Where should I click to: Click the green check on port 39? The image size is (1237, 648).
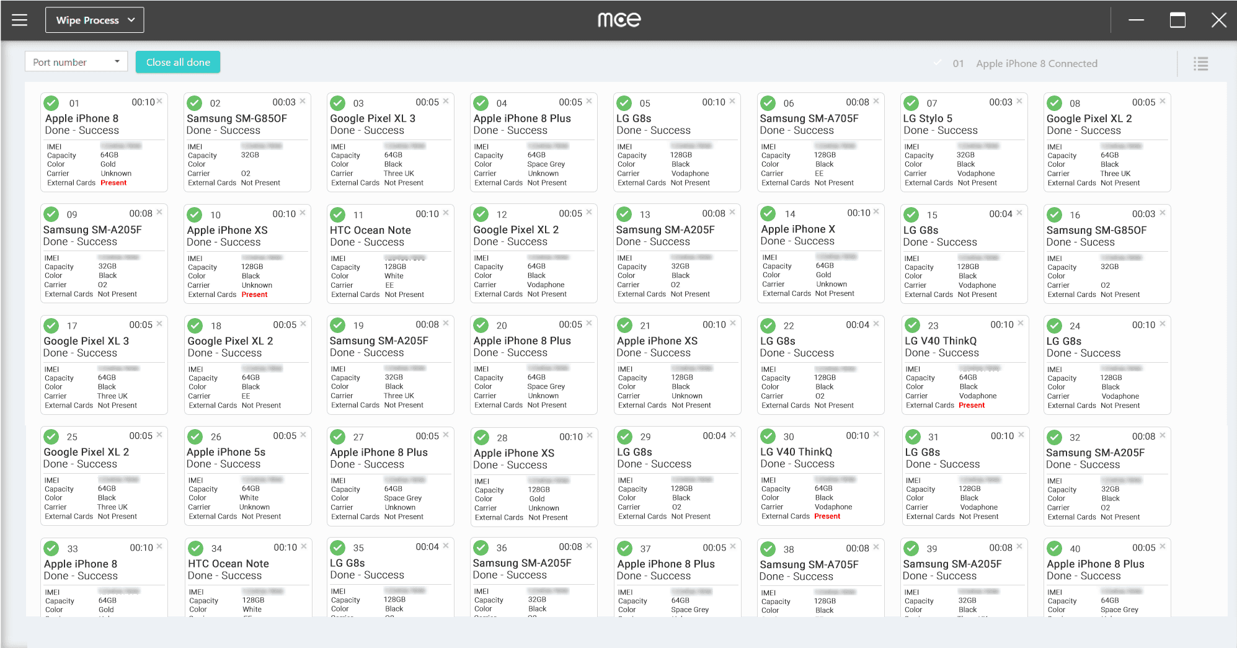(x=911, y=548)
